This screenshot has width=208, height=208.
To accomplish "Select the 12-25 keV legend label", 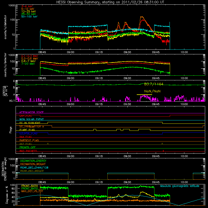I will (x=28, y=11).
